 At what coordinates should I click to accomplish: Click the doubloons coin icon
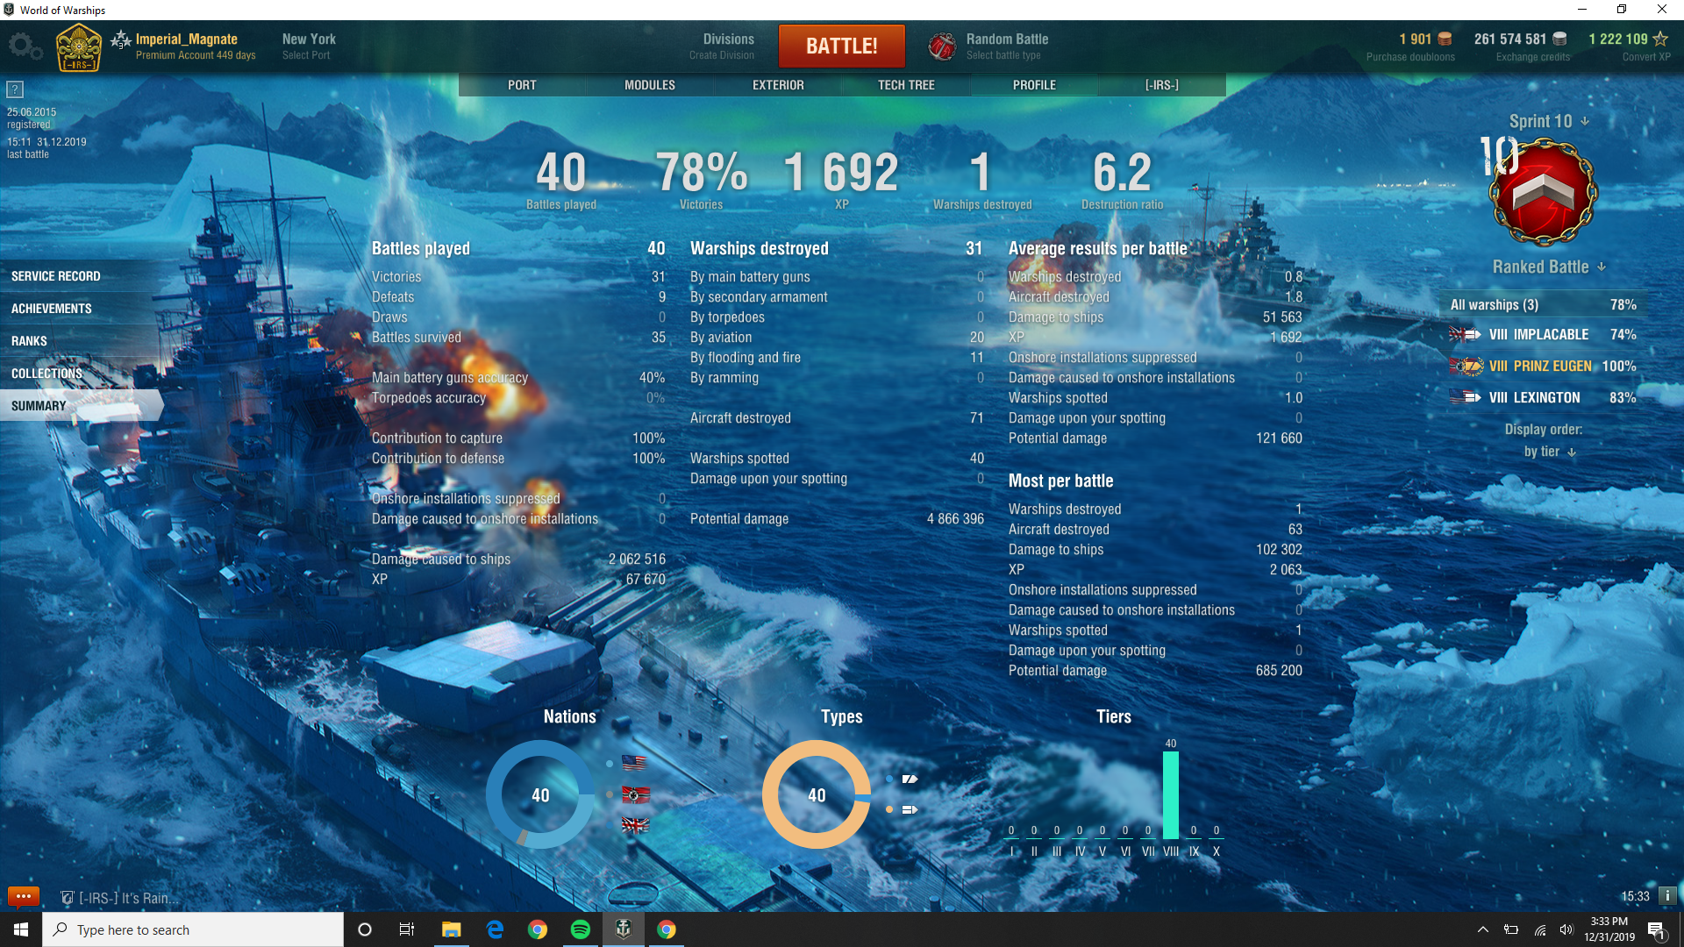(1445, 39)
